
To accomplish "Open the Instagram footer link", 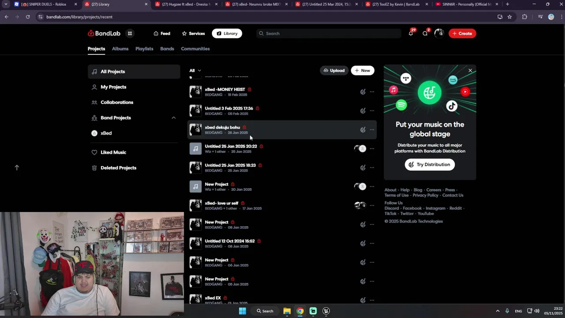I will pyautogui.click(x=435, y=208).
